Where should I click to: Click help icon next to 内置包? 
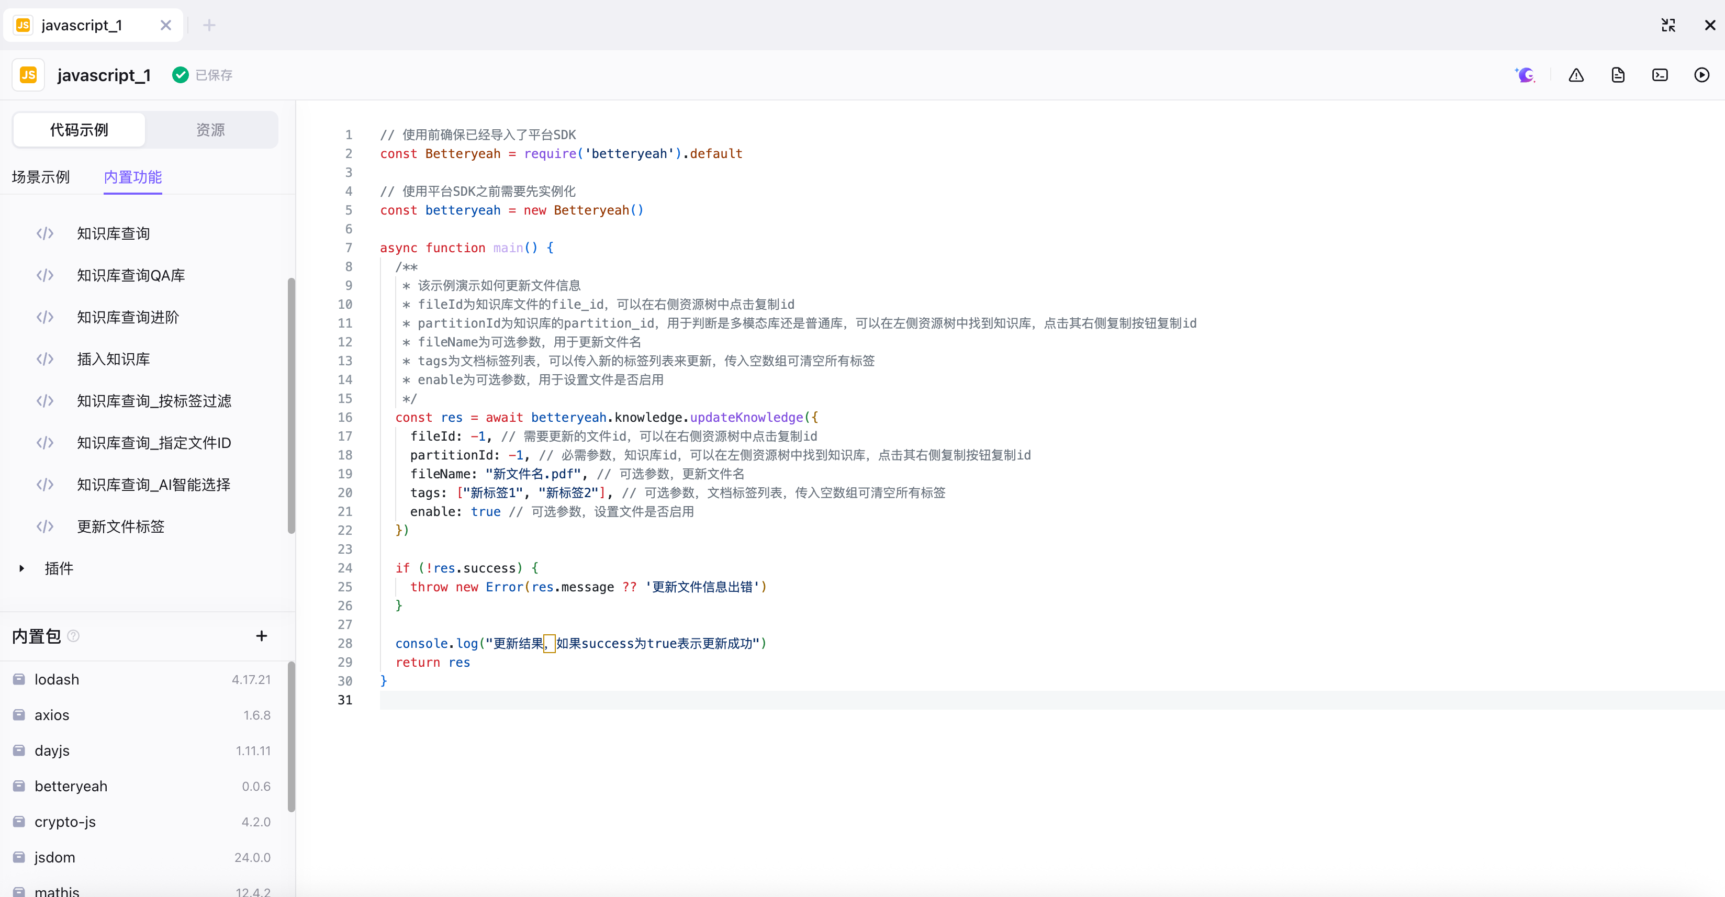point(74,636)
